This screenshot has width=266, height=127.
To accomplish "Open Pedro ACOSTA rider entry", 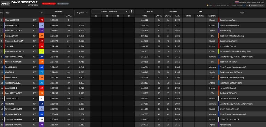I will 133,36.
